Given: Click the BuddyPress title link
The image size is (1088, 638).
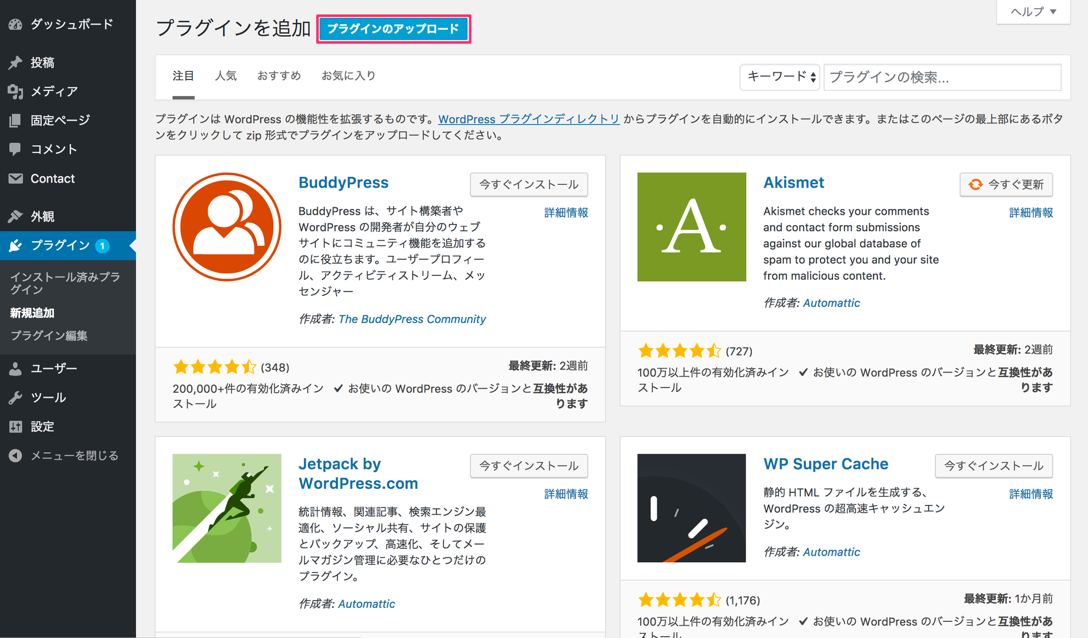Looking at the screenshot, I should coord(343,183).
